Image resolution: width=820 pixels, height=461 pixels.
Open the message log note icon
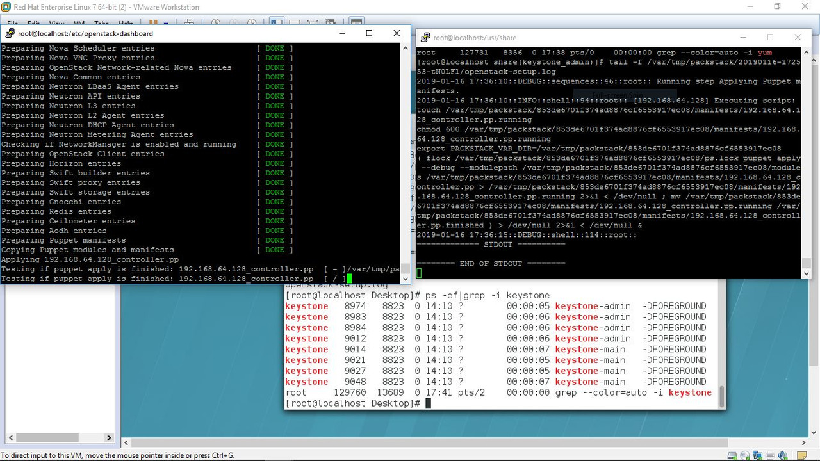802,455
